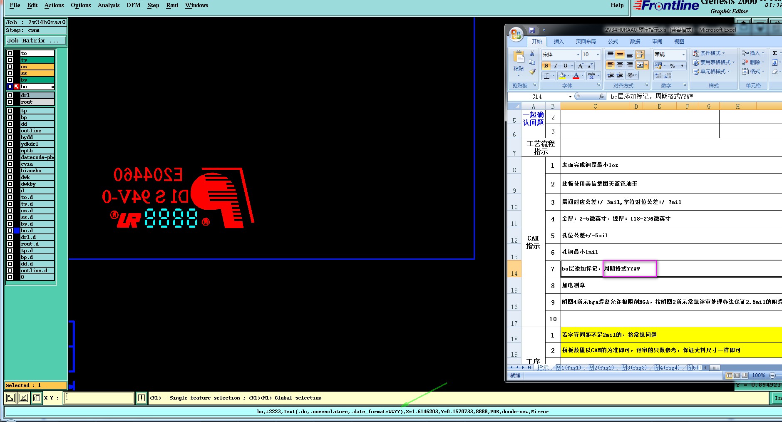Click the Paste clipboard icon in Excel
Screen dimensions: 782x422
tap(519, 57)
